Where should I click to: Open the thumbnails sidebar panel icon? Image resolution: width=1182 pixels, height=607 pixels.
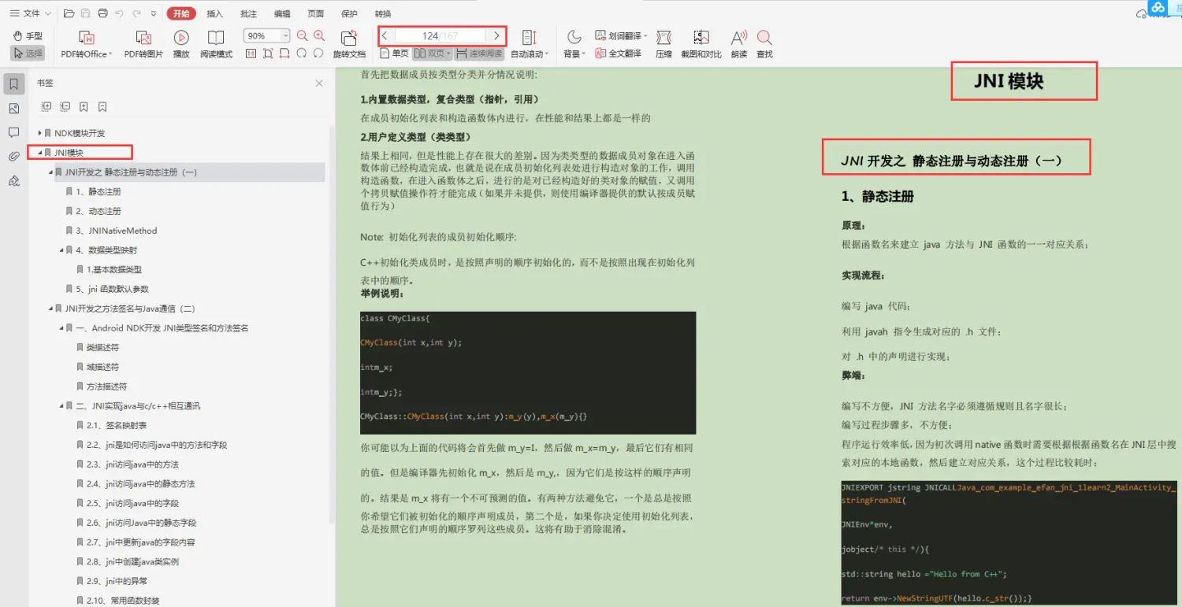[x=13, y=109]
